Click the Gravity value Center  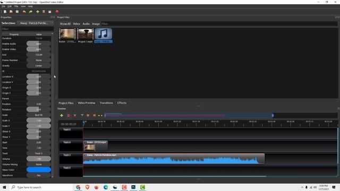[x=39, y=66]
